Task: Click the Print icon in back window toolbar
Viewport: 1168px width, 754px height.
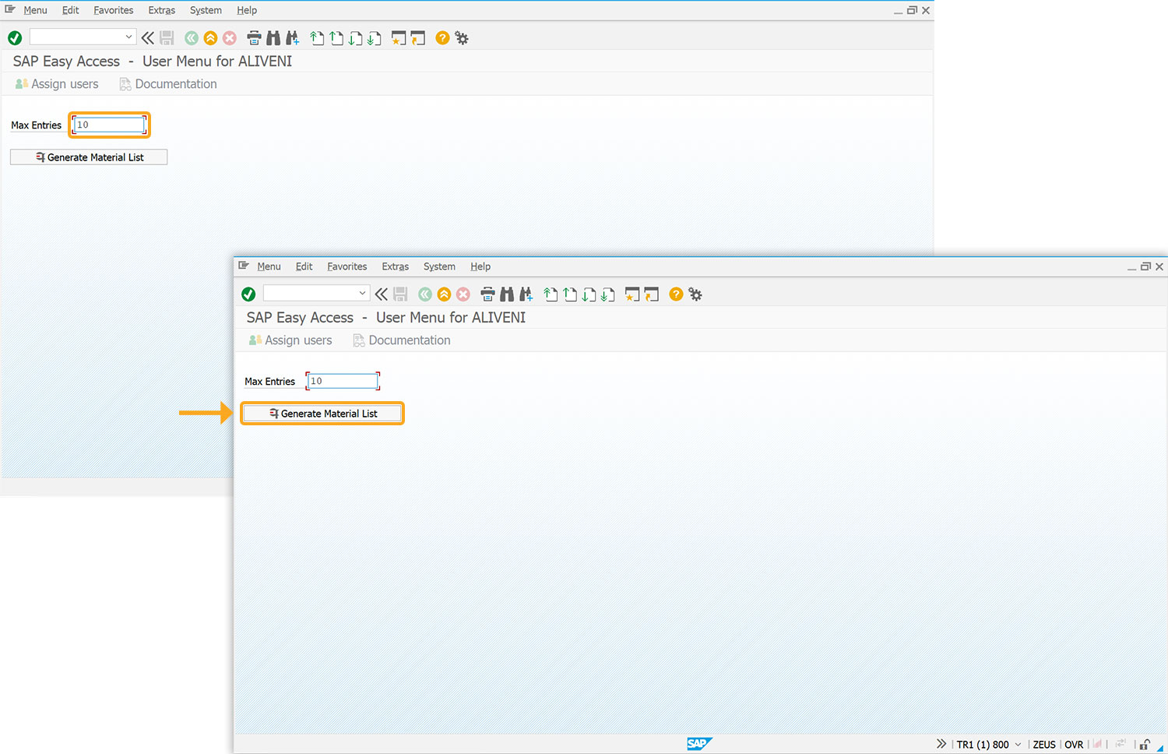Action: 255,38
